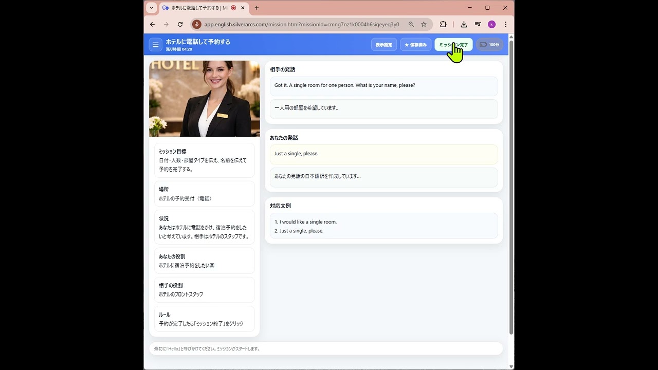Open the purple 'k' profile avatar

pyautogui.click(x=491, y=24)
